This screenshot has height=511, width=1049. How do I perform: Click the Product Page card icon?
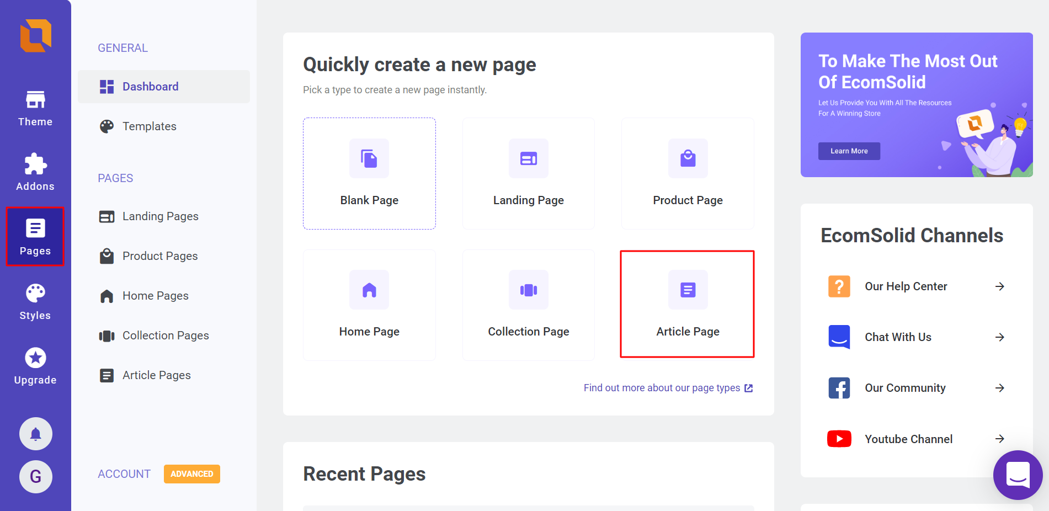(x=688, y=158)
